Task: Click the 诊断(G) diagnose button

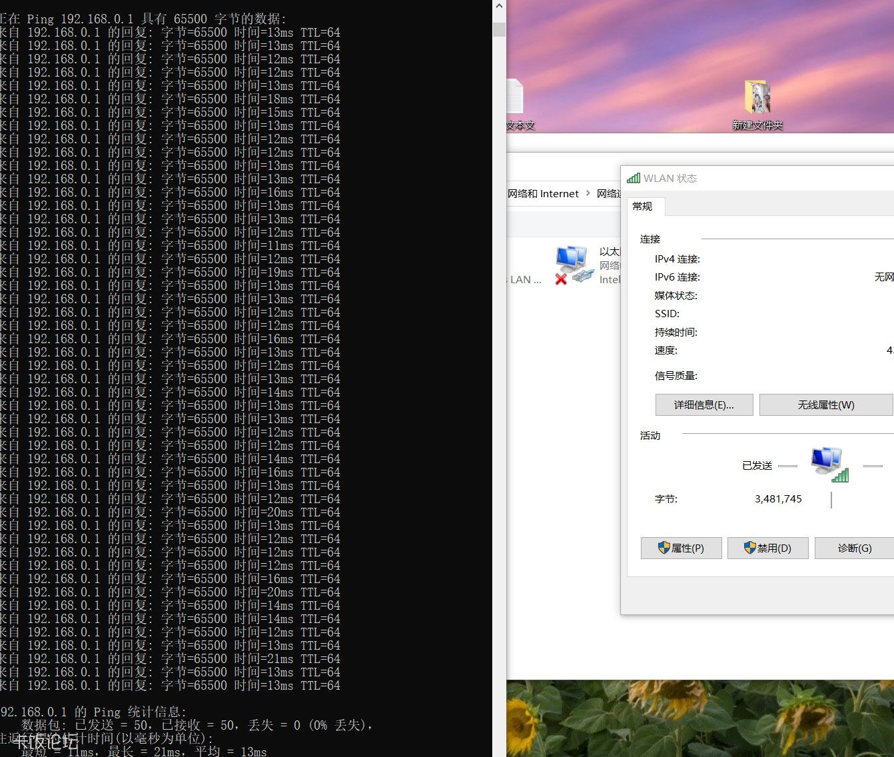Action: pyautogui.click(x=854, y=548)
